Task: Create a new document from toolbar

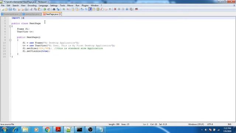Action: pos(3,9)
